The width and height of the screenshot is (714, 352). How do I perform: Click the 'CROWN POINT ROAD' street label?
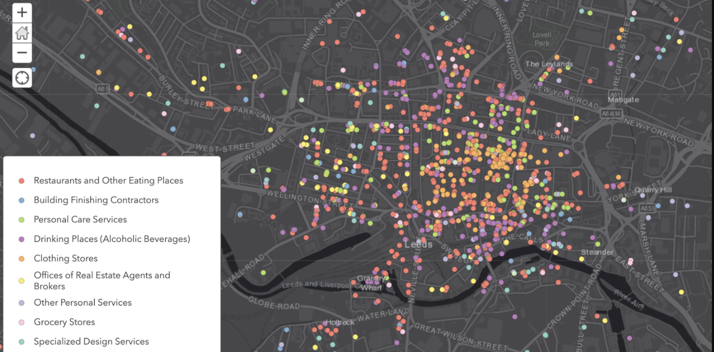[575, 296]
